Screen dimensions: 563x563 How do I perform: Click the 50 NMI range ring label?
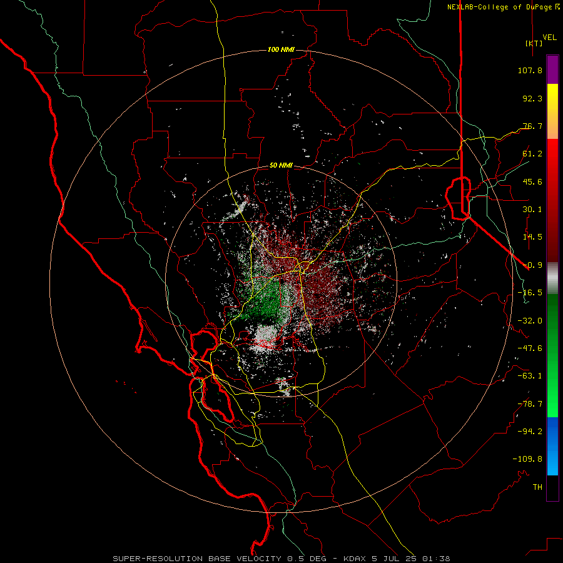click(x=281, y=166)
